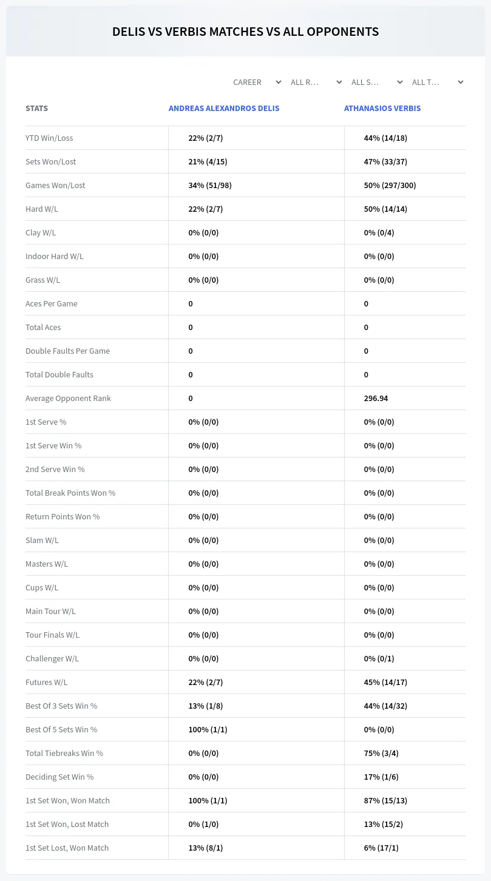The width and height of the screenshot is (491, 881).
Task: Select Delis's Games Won/Lost value 34% (51/98)
Action: (210, 185)
